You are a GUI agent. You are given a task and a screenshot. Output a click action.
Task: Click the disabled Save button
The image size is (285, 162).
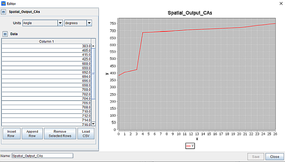256,157
